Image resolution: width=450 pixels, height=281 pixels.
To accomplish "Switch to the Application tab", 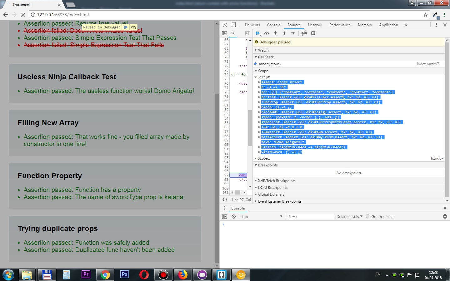I will pos(388,25).
